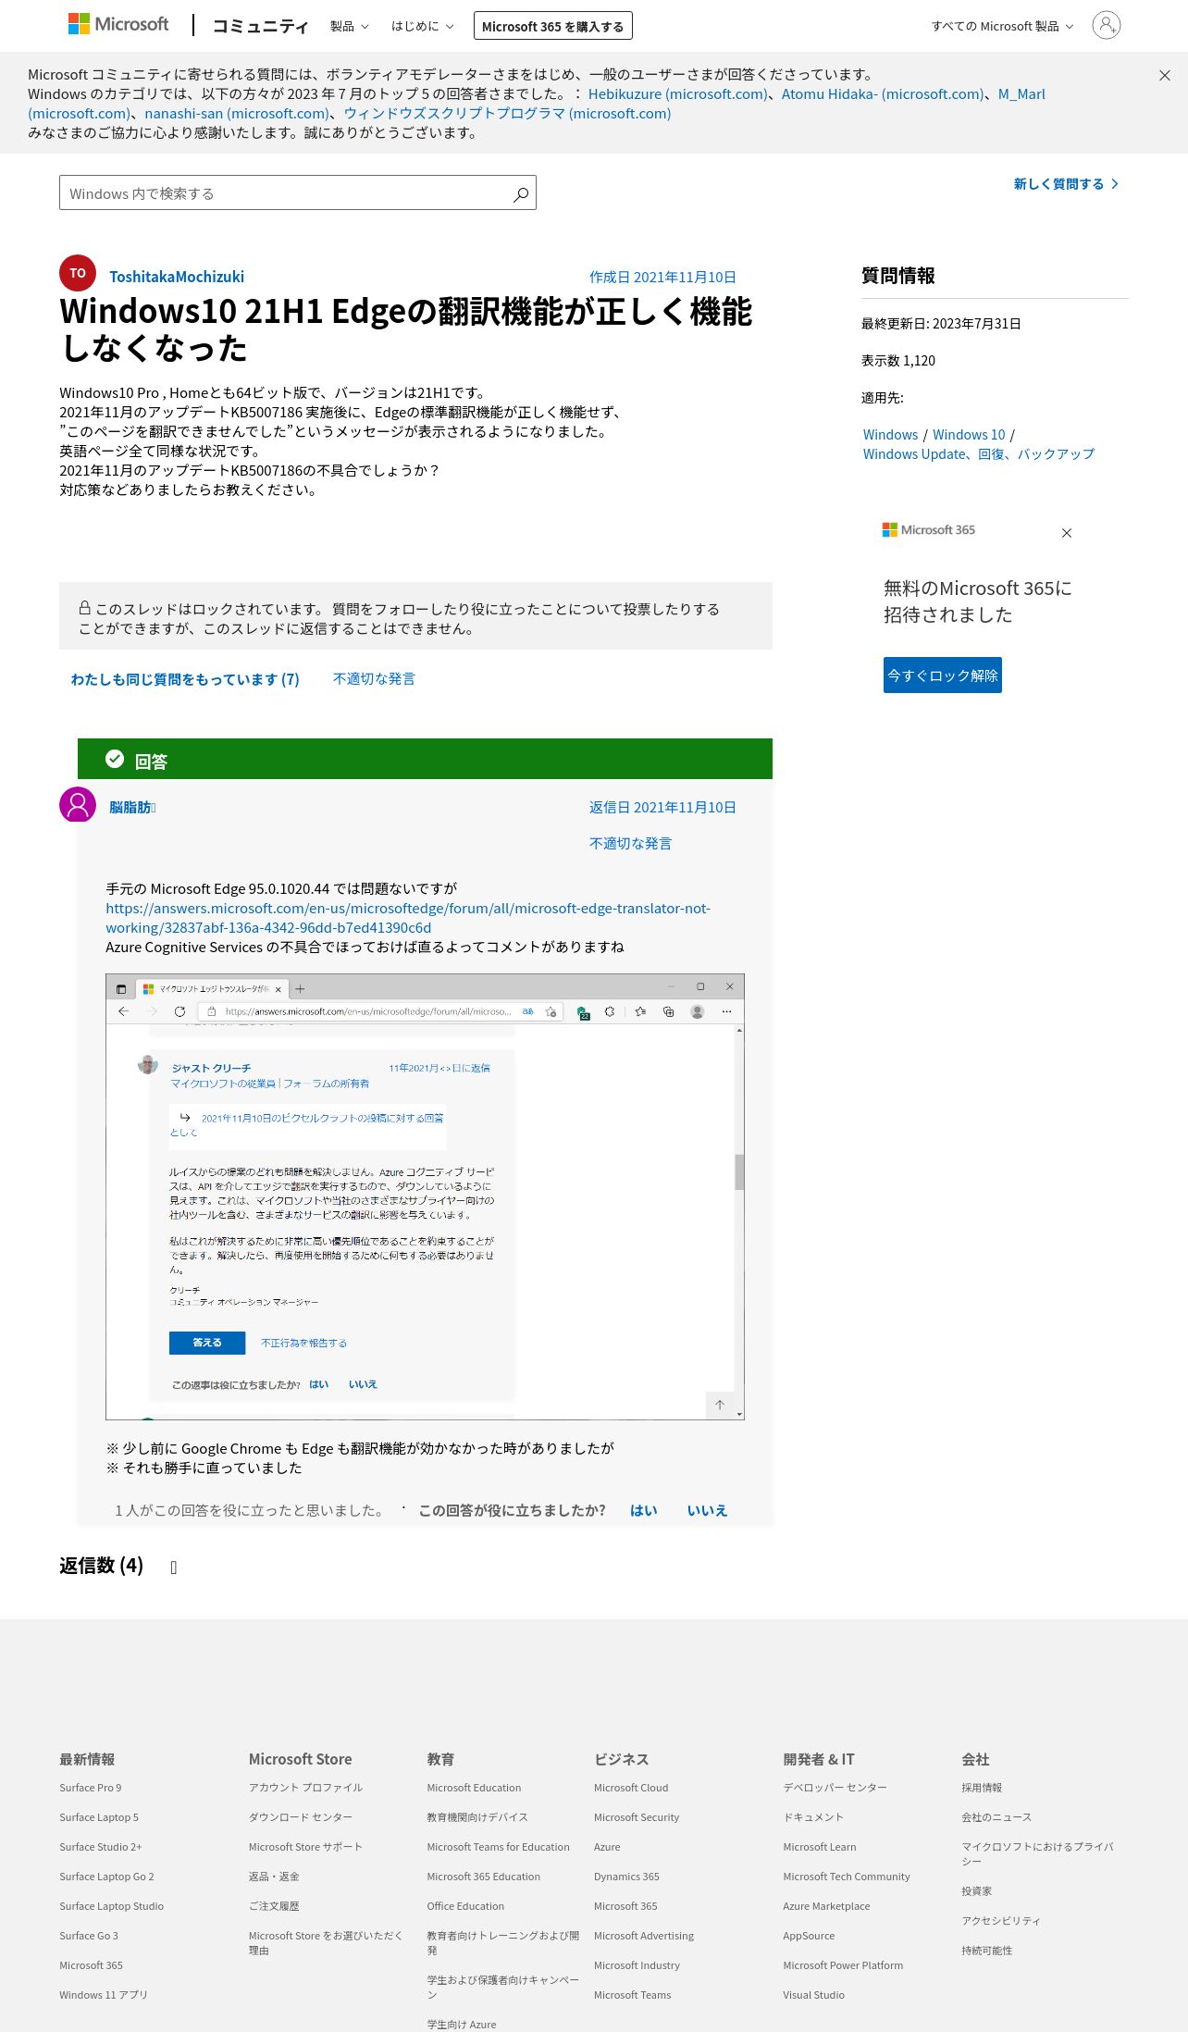Vote いいえ on answer helpfulness
Image resolution: width=1188 pixels, height=2032 pixels.
[707, 1510]
